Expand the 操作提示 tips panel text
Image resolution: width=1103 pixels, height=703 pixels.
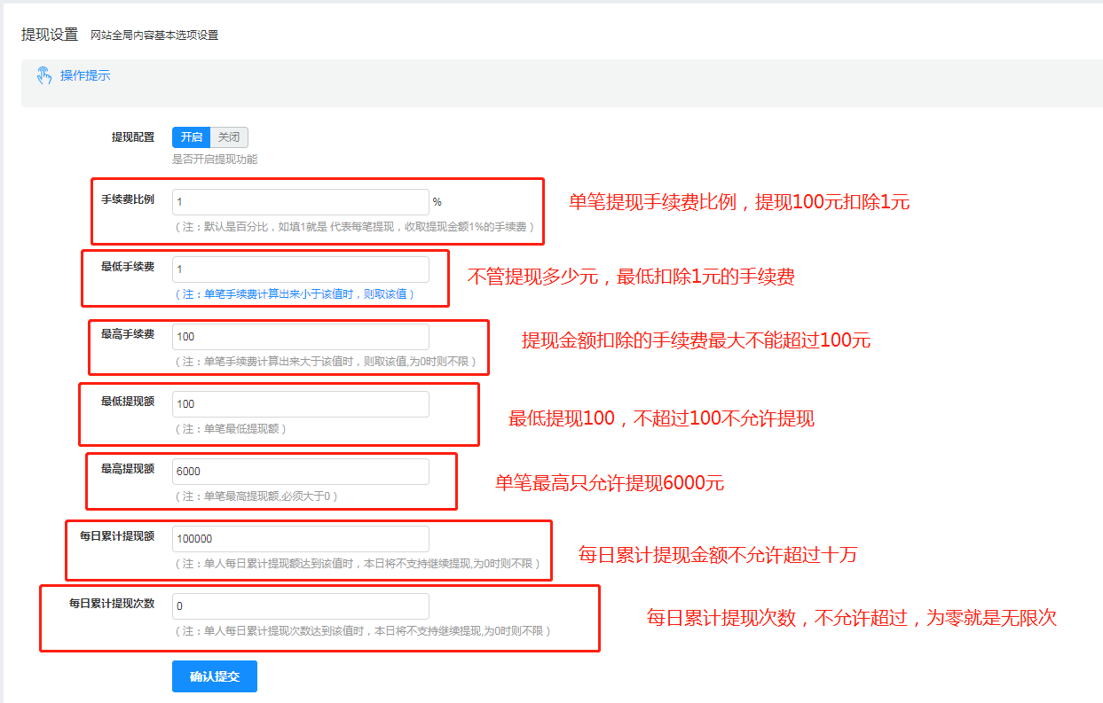click(85, 75)
